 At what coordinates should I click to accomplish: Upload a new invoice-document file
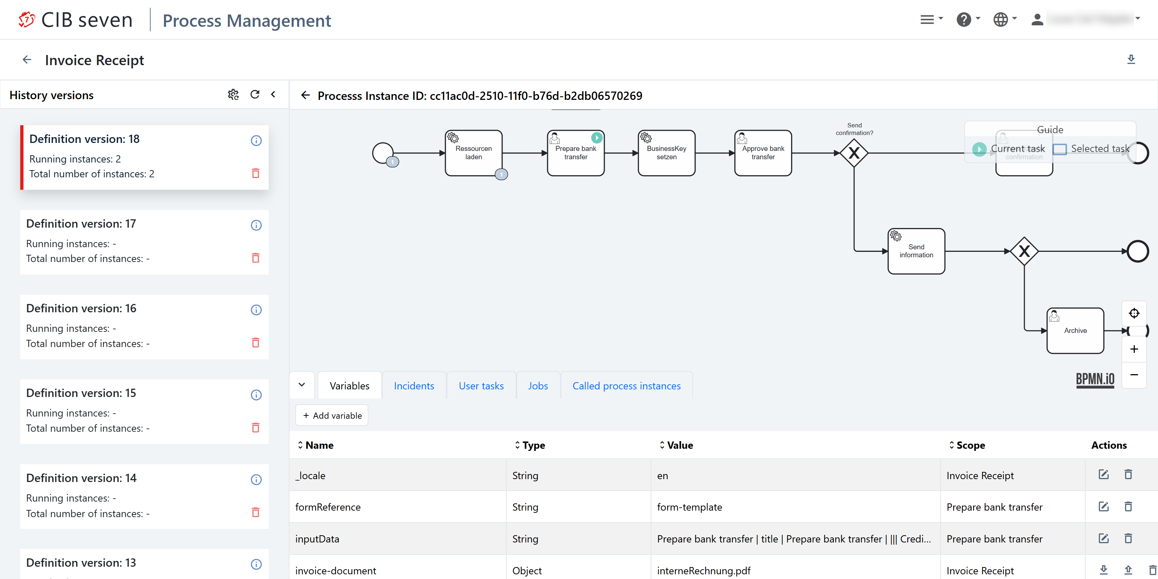(x=1128, y=570)
